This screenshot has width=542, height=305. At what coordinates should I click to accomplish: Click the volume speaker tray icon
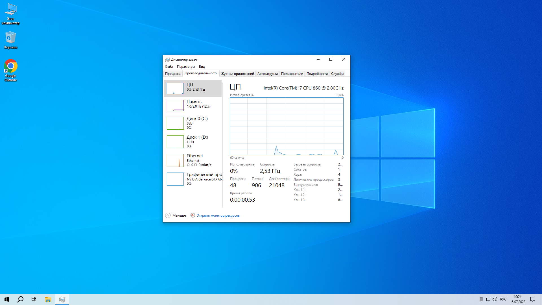pos(495,299)
